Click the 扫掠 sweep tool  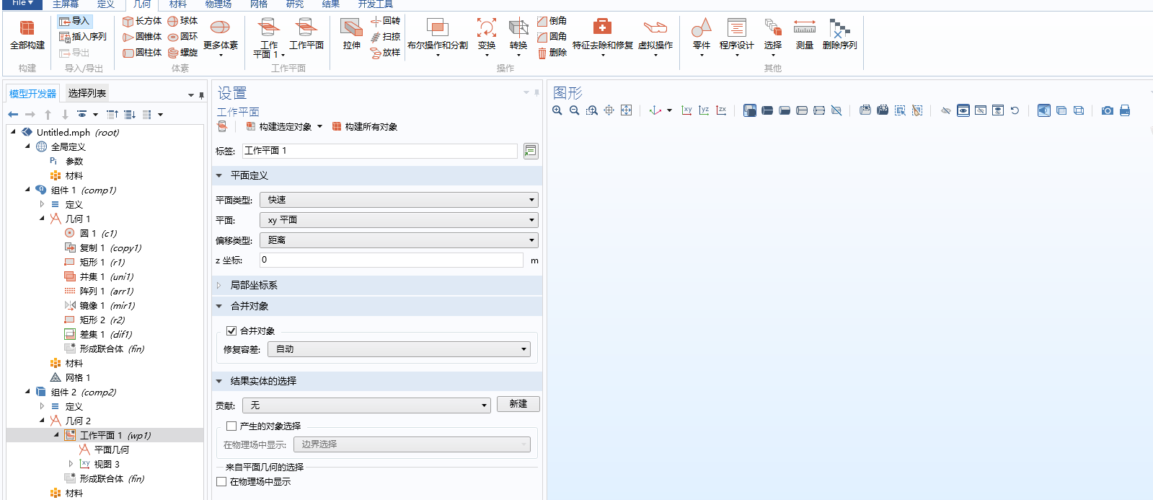tap(385, 37)
